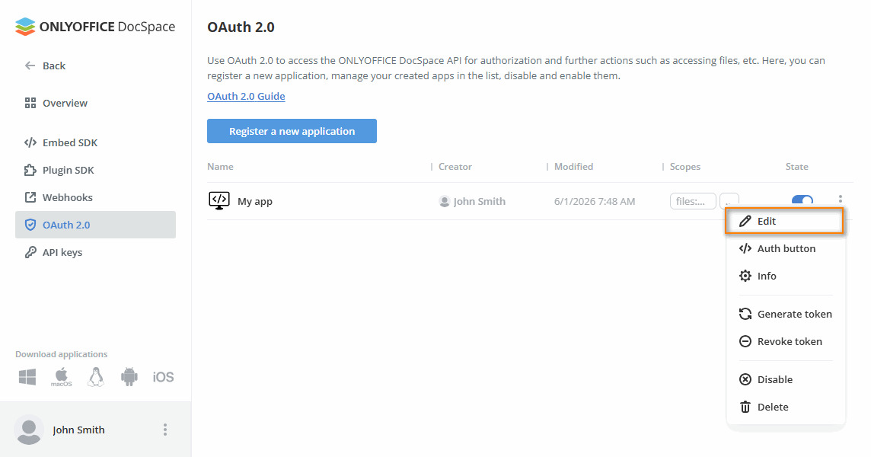Click the Modified column header
This screenshot has width=871, height=457.
pyautogui.click(x=573, y=166)
